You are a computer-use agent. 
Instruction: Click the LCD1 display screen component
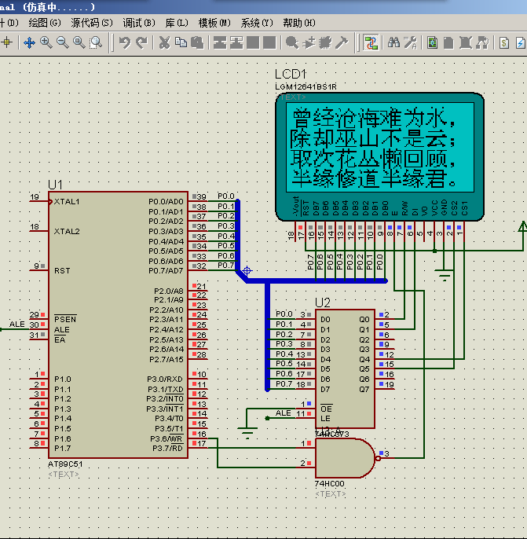379,148
